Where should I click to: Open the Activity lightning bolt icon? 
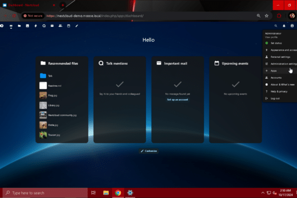(36, 26)
